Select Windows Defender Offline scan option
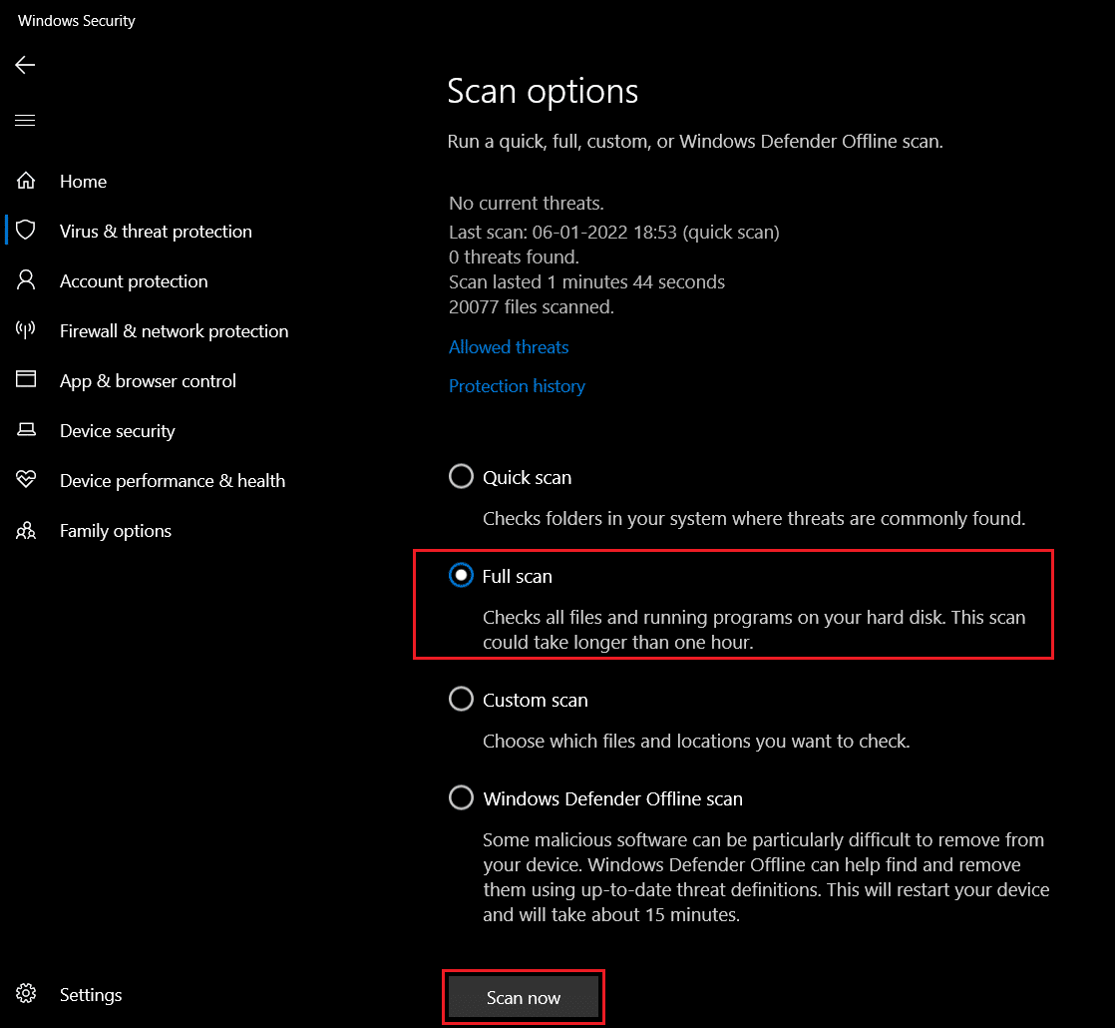 point(461,798)
